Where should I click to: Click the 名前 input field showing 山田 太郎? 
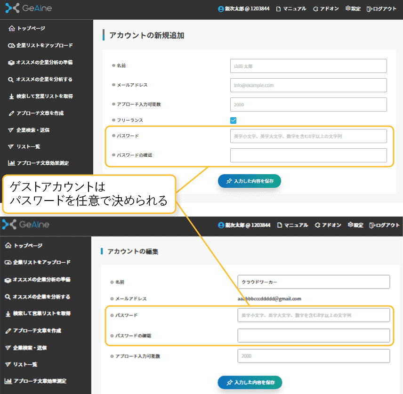click(x=308, y=66)
